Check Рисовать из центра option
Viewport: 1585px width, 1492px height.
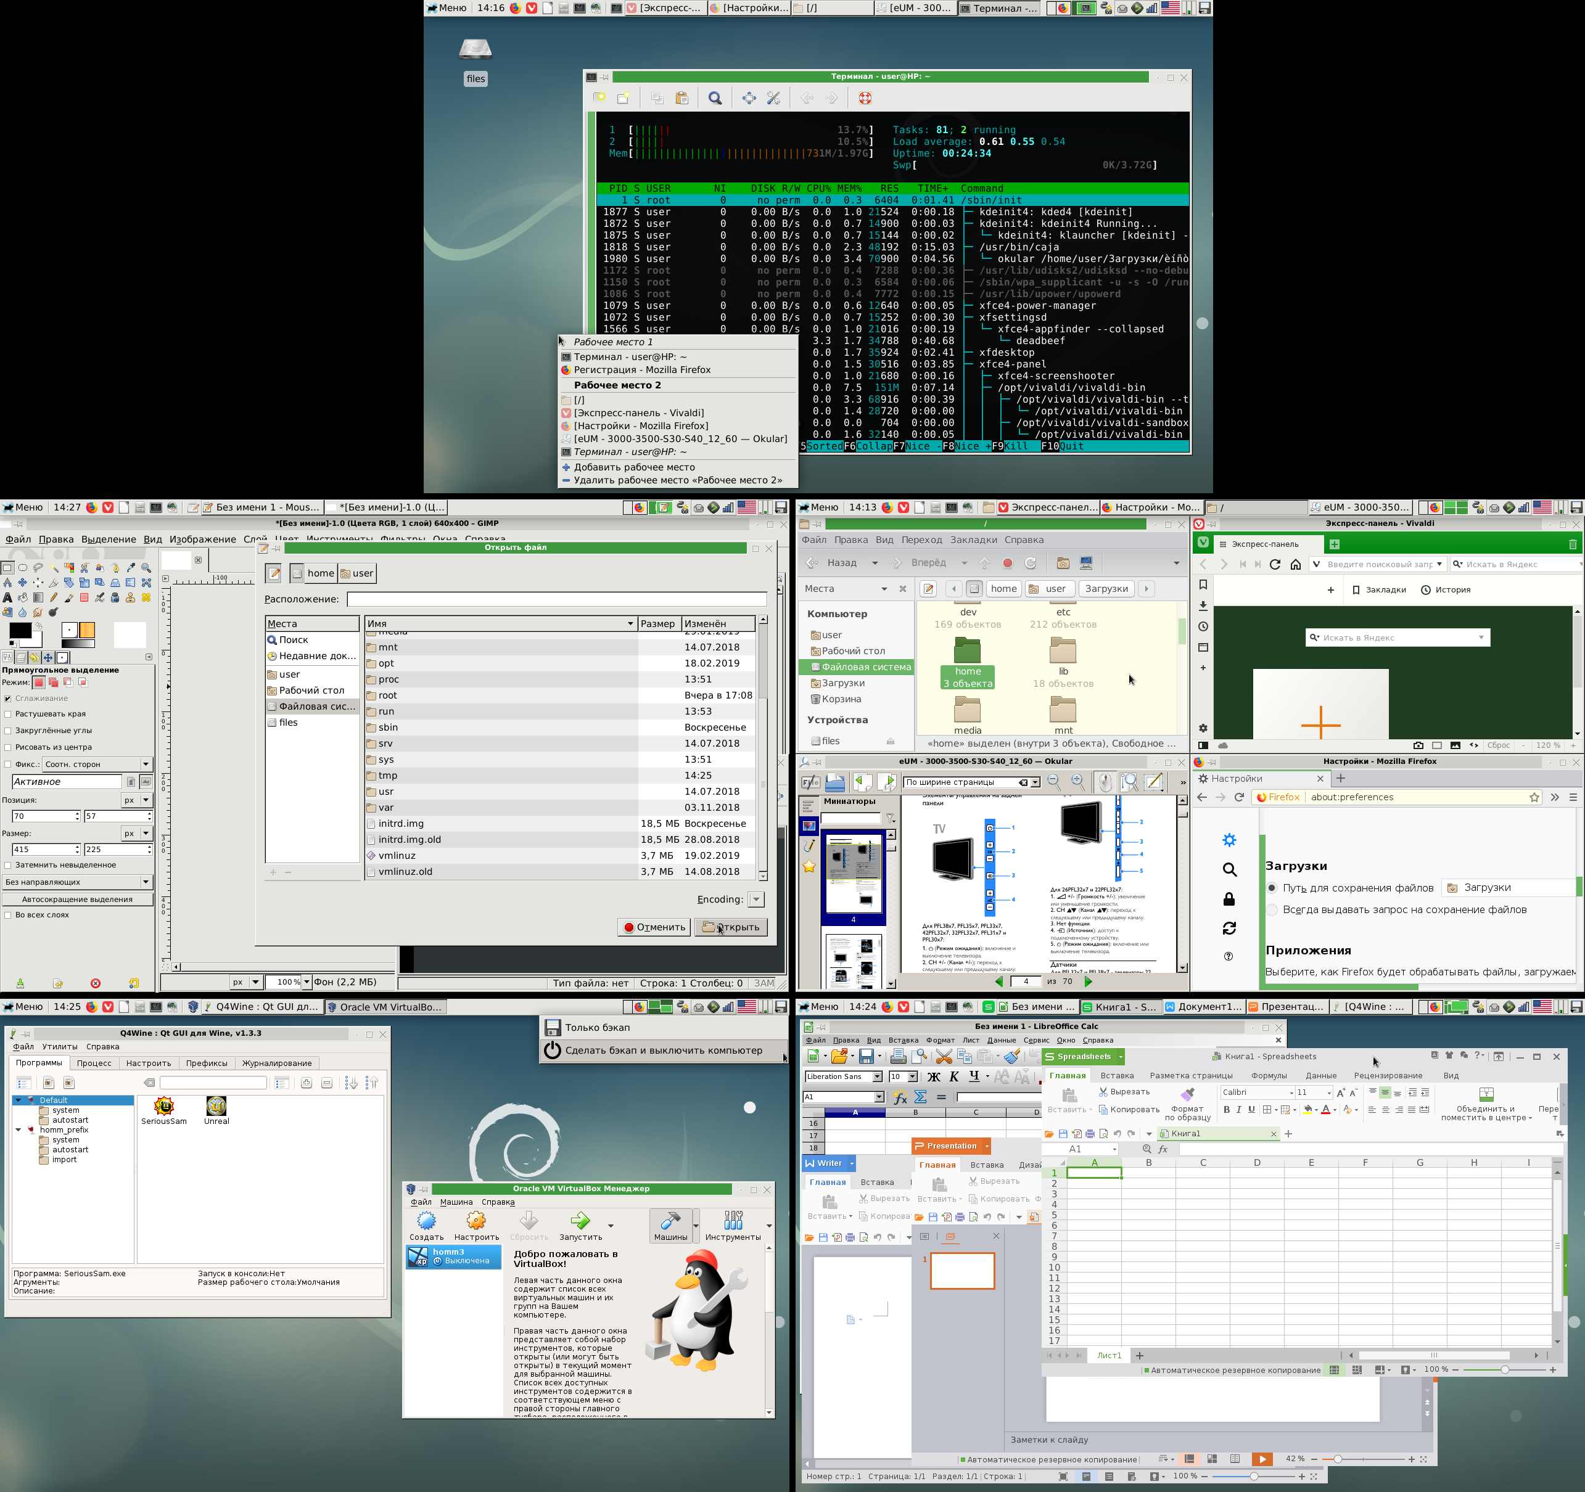(8, 748)
